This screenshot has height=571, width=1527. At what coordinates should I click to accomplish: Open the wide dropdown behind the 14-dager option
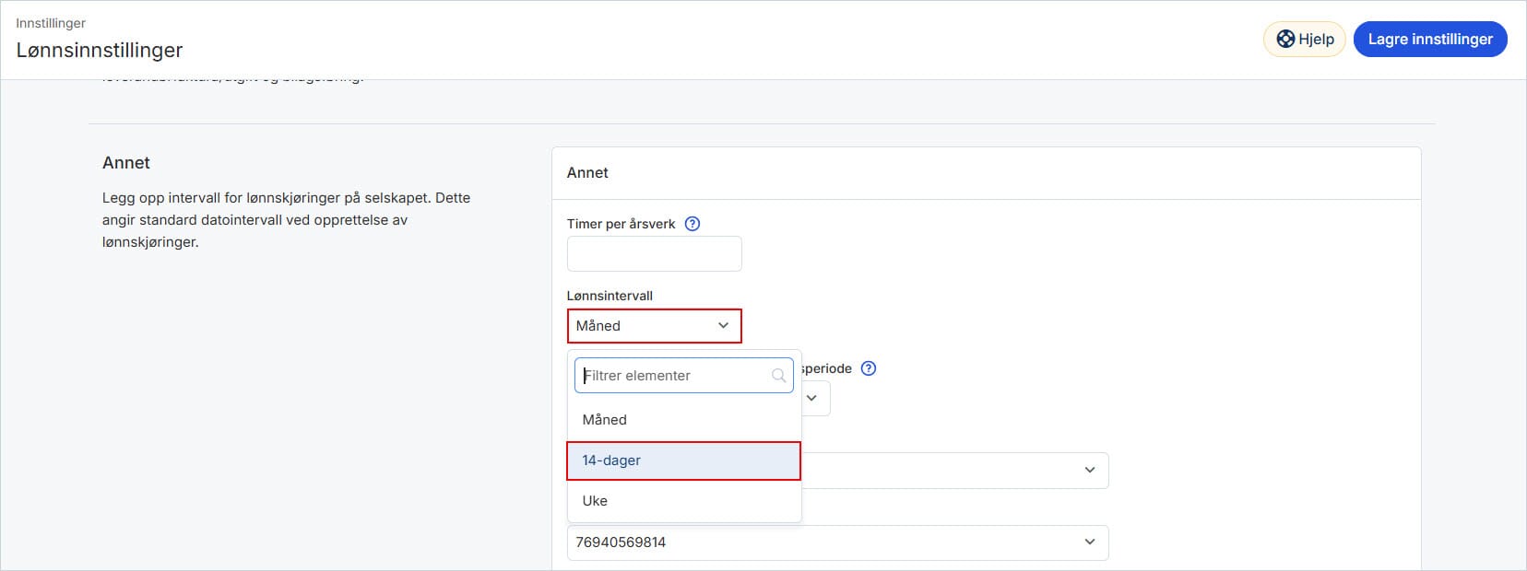(953, 471)
